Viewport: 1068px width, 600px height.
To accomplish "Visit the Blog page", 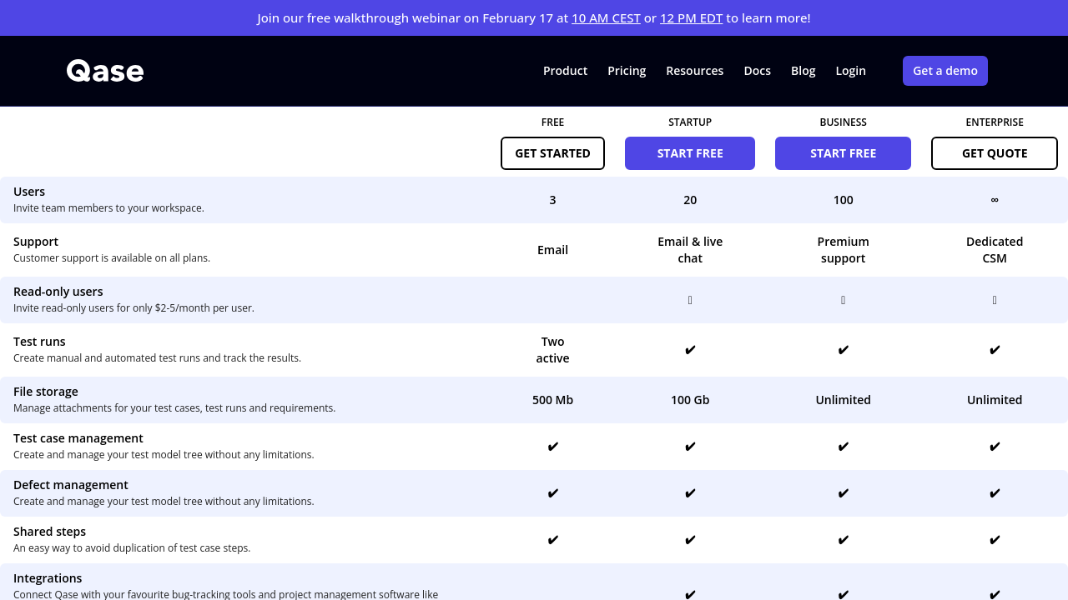I will 803,71.
